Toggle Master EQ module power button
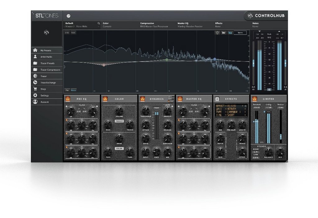The image size is (318, 218). coord(180,99)
